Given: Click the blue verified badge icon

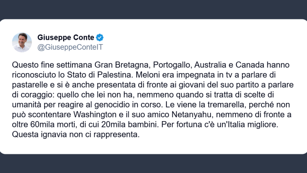Looking at the screenshot, I should coord(100,38).
